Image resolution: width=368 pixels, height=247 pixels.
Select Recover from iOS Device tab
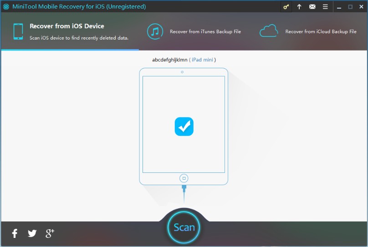click(70, 31)
